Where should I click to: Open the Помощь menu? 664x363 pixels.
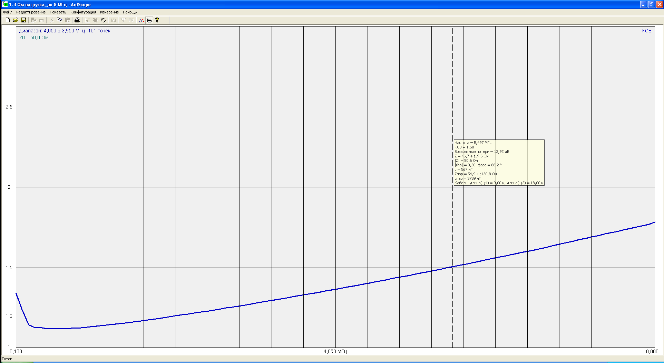(x=130, y=12)
